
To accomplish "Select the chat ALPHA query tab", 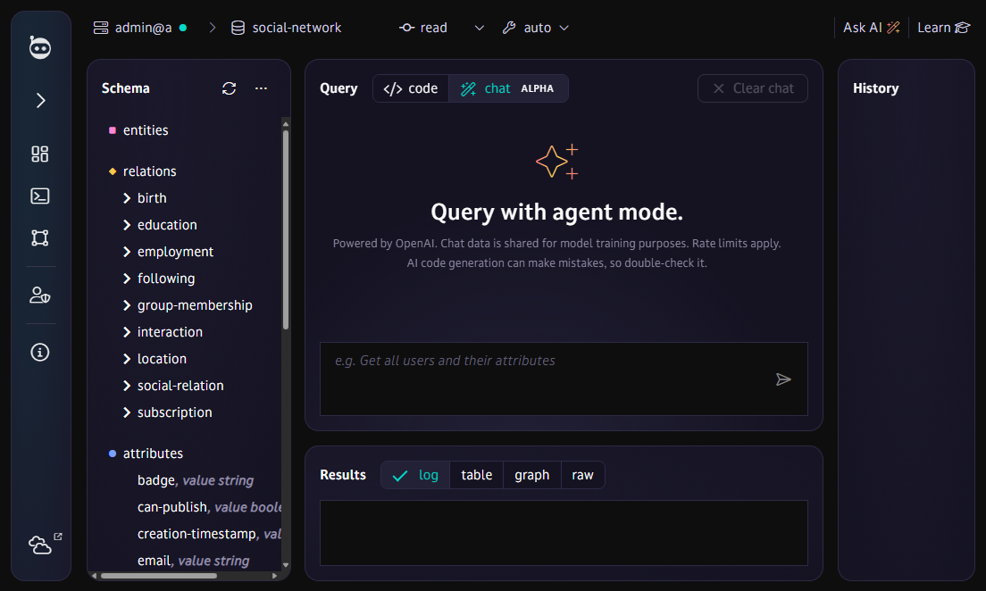I will click(x=508, y=88).
